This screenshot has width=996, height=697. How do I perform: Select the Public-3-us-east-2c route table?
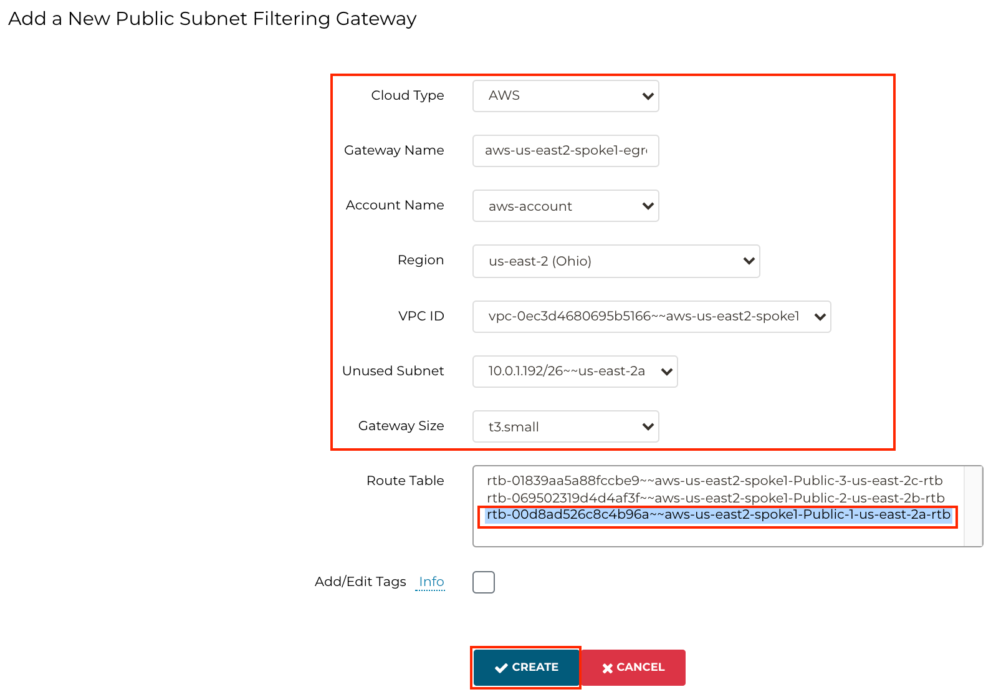pos(714,481)
